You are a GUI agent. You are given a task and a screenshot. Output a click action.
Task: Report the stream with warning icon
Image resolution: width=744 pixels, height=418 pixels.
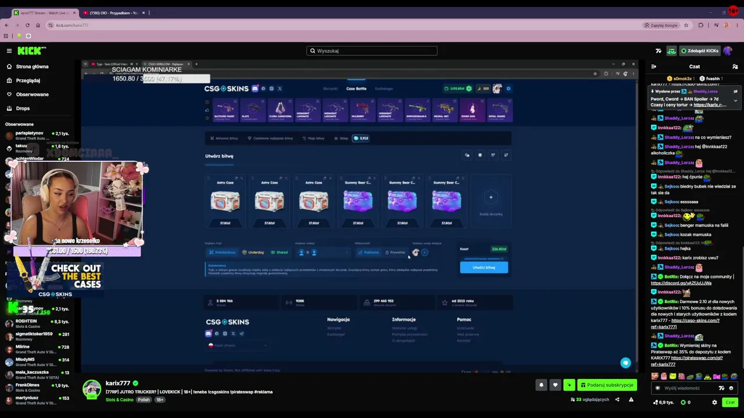(631, 399)
